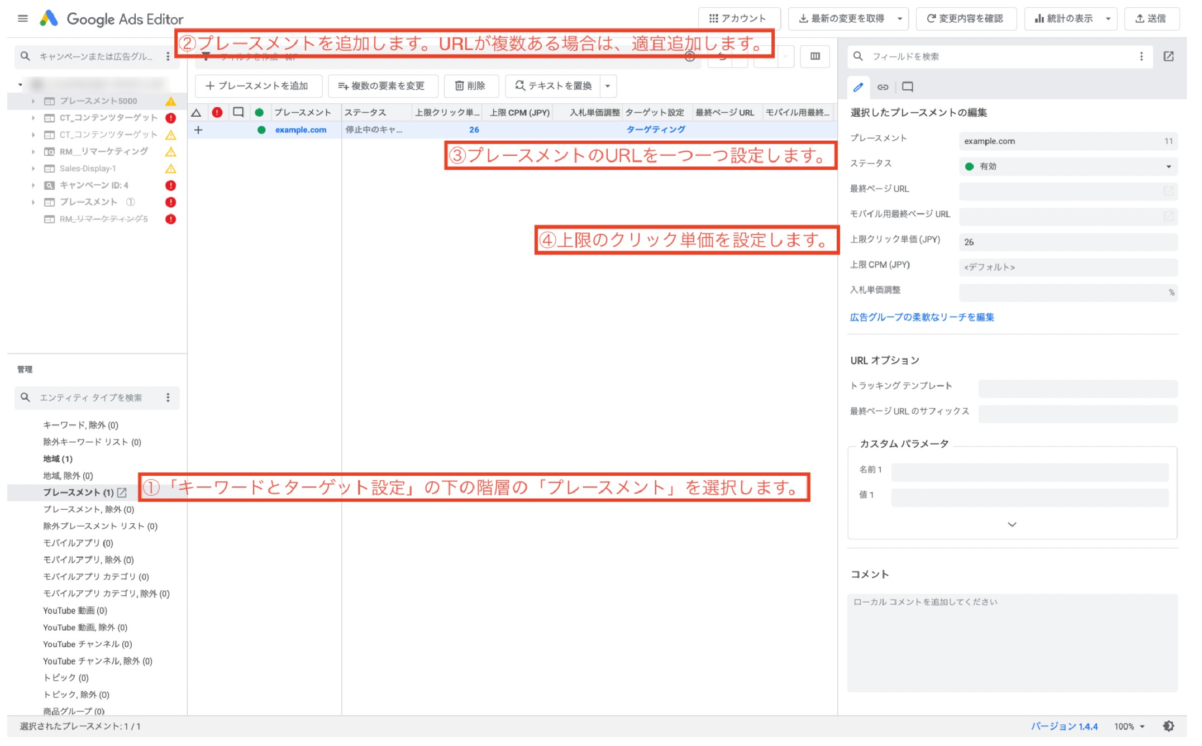The image size is (1202, 746).
Task: Open the link view in the edit panel
Action: pyautogui.click(x=883, y=87)
